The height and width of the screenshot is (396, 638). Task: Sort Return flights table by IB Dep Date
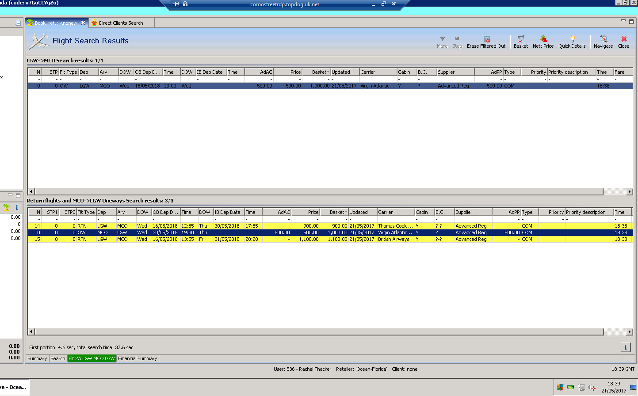(229, 212)
